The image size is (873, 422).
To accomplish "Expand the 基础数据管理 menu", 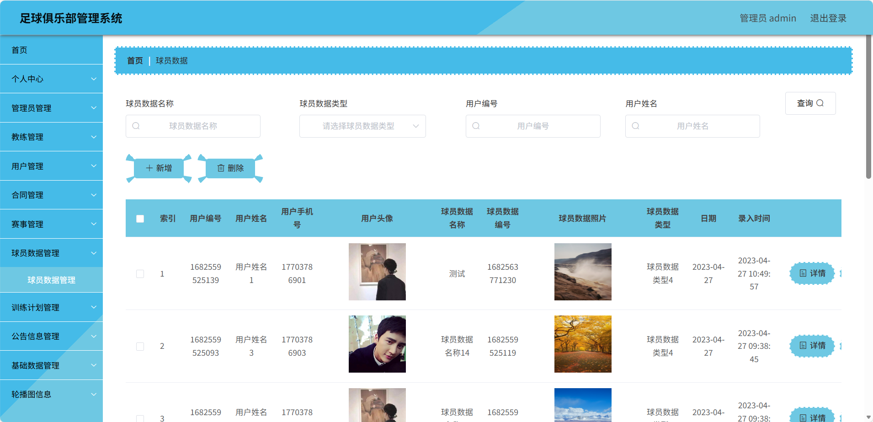I will (51, 366).
